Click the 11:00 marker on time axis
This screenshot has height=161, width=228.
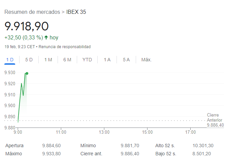[61, 132]
